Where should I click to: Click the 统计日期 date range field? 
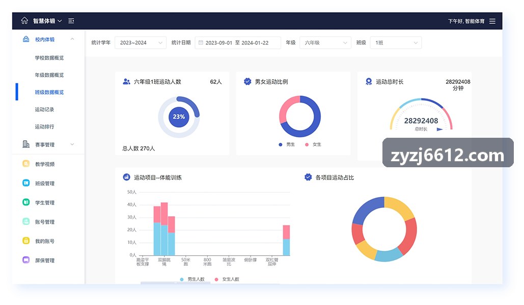coord(238,43)
